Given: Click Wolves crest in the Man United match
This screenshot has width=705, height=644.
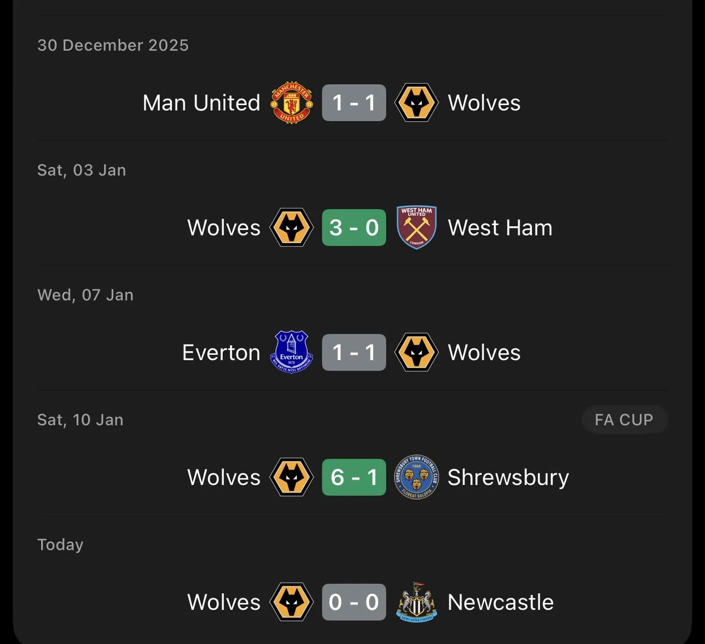Looking at the screenshot, I should (x=416, y=103).
